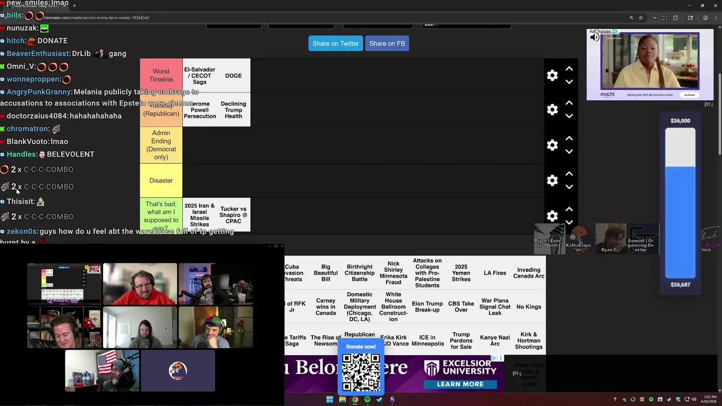The height and width of the screenshot is (406, 722).
Task: Click Elon Trump Break-up tile
Action: 427,307
